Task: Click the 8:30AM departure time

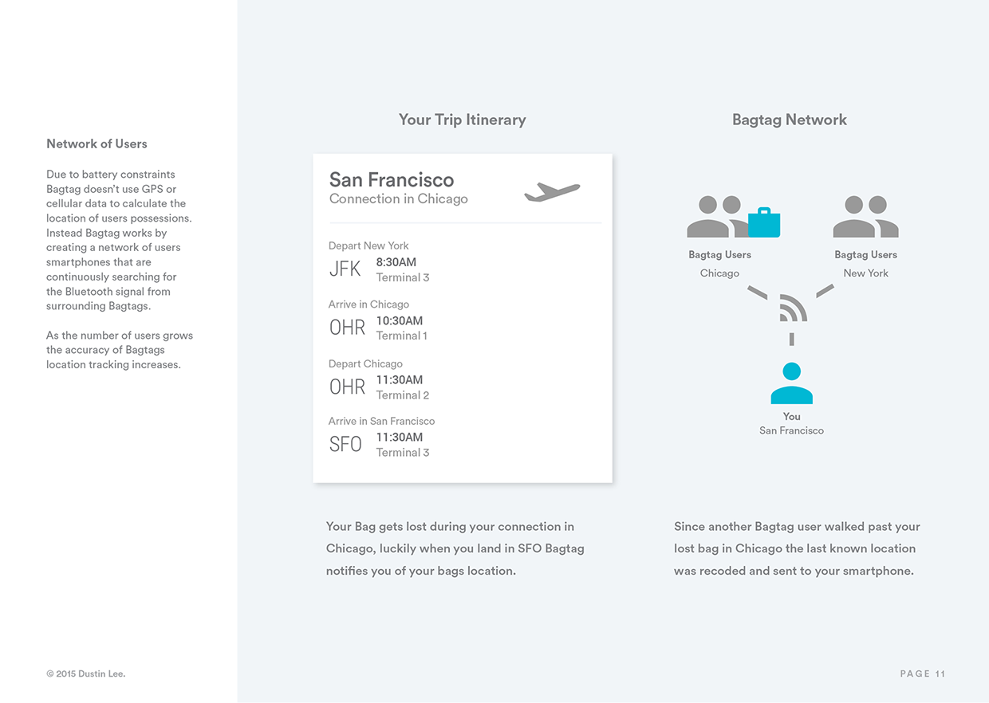Action: click(396, 262)
